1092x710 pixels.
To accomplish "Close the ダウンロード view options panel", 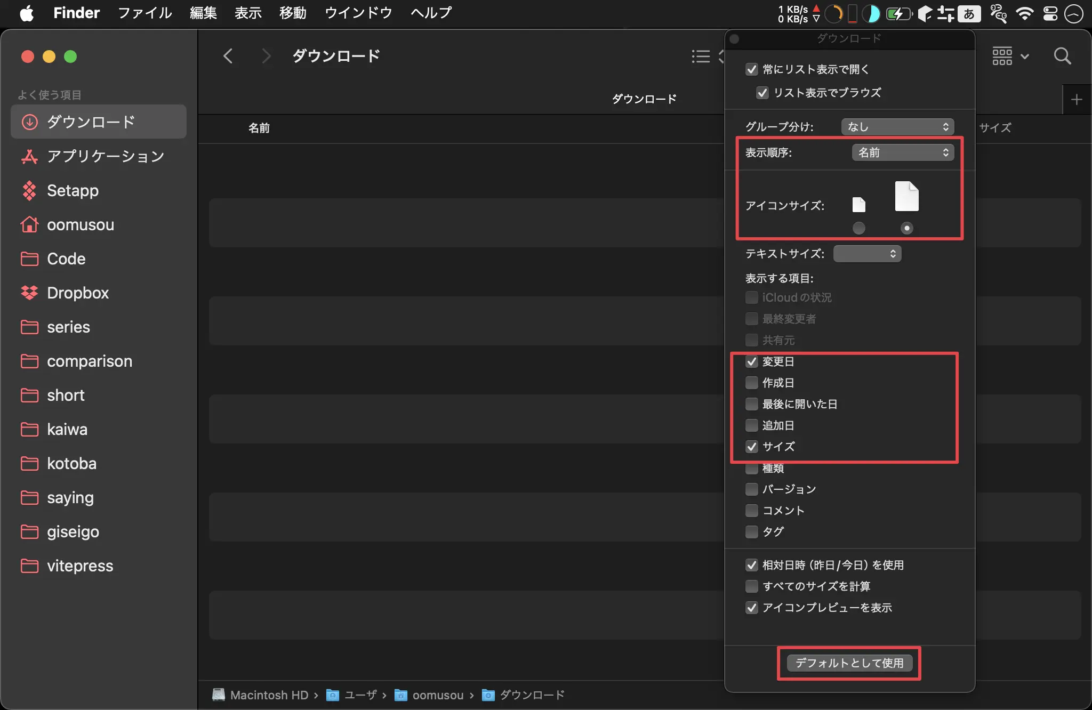I will click(x=734, y=39).
